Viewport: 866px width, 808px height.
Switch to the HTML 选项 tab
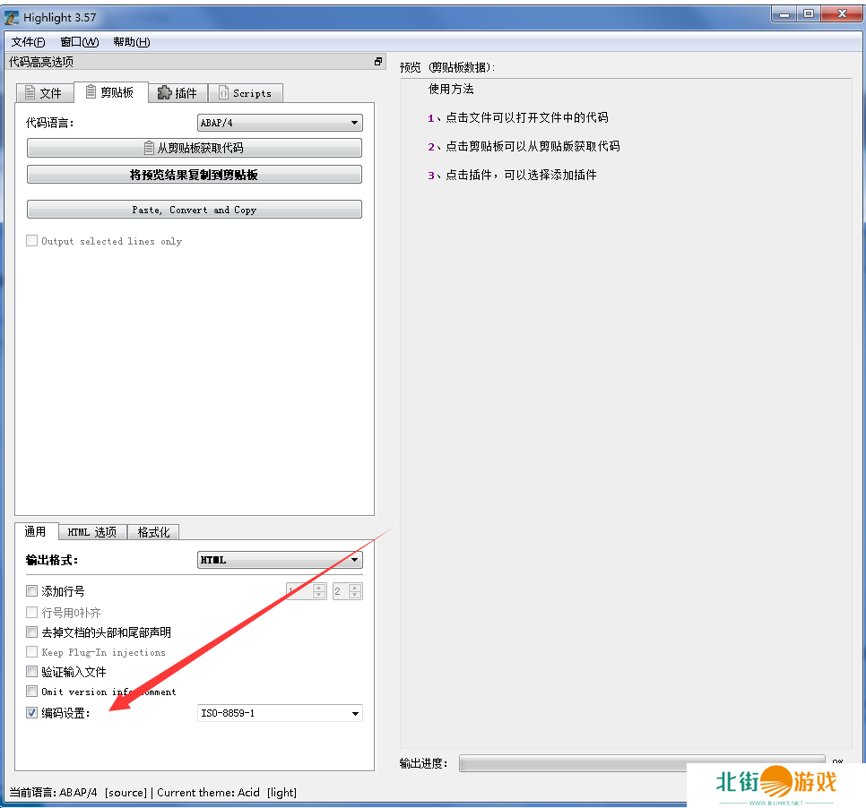click(x=92, y=532)
